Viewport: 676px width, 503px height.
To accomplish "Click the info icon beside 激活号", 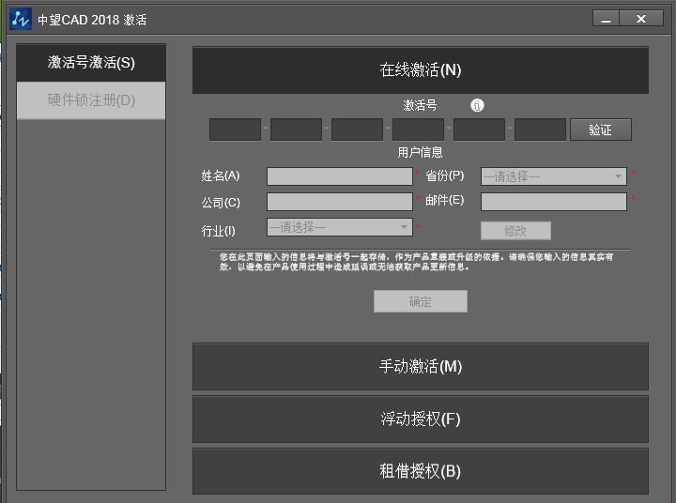I will click(x=477, y=105).
